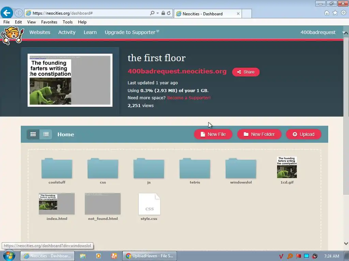The height and width of the screenshot is (261, 349).
Task: Close the Neocities - Dashboard tab
Action: 238,14
